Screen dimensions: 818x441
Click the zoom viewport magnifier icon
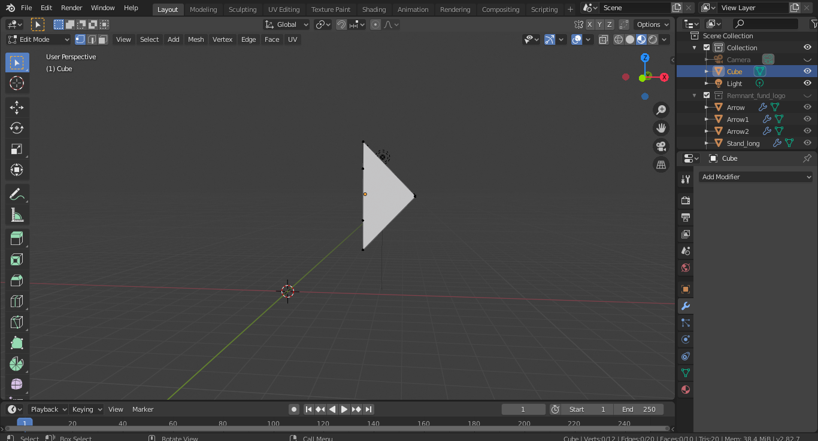661,110
